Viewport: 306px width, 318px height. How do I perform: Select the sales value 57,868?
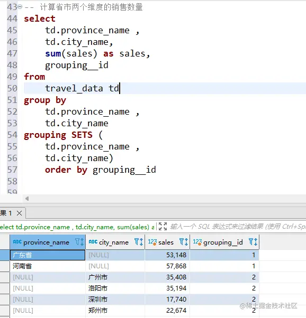tap(167, 266)
